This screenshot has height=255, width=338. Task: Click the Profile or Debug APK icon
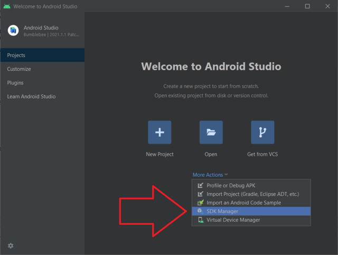coord(201,185)
